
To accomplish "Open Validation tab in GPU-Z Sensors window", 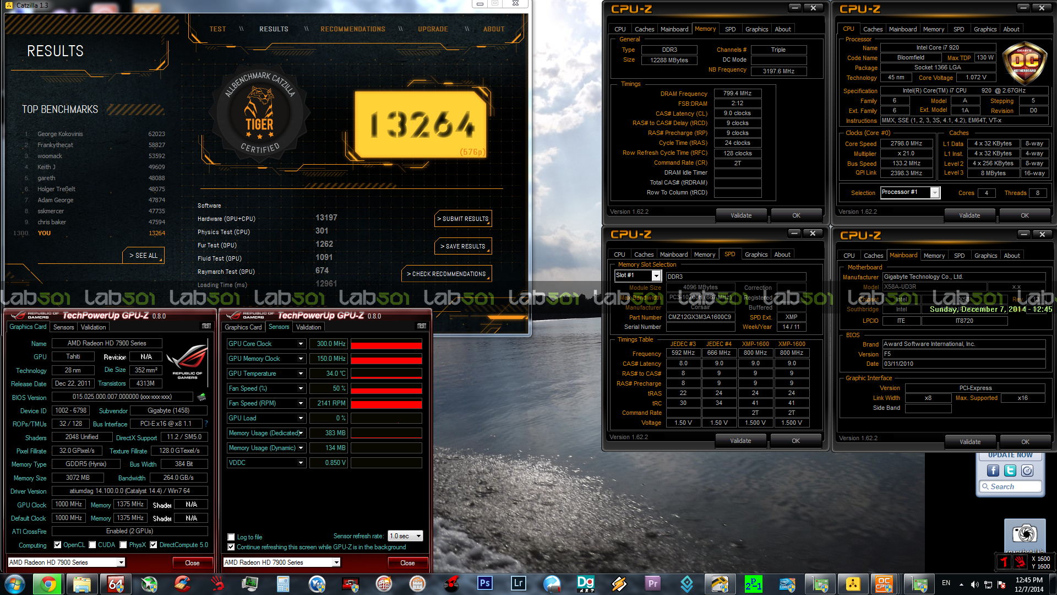I will pos(308,327).
